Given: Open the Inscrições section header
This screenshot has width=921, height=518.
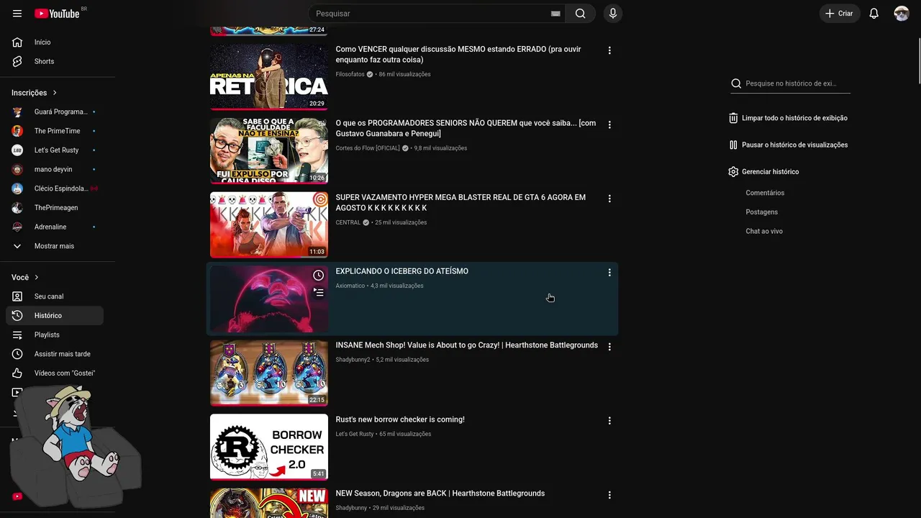Looking at the screenshot, I should 35,93.
